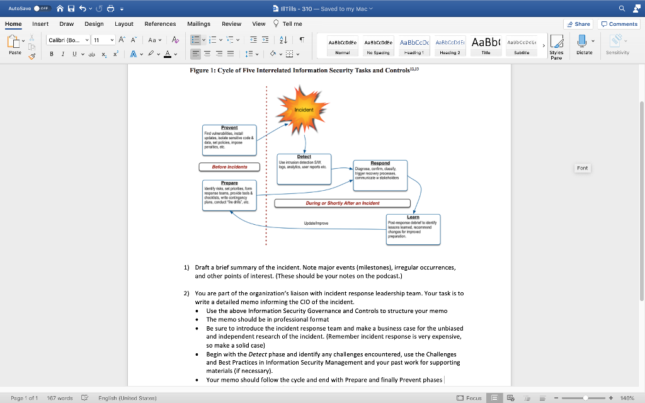The width and height of the screenshot is (645, 403).
Task: Select the Format Painter brush icon
Action: pyautogui.click(x=31, y=56)
